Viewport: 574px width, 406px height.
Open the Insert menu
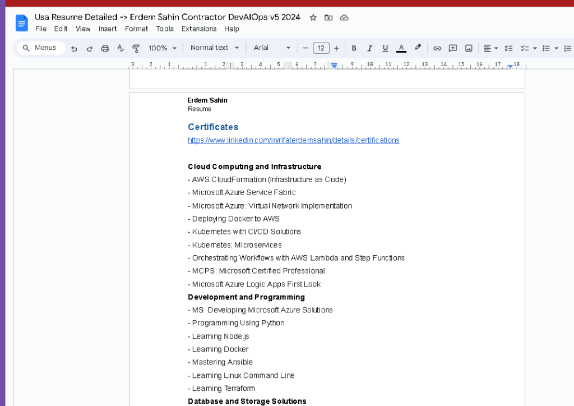pos(107,29)
